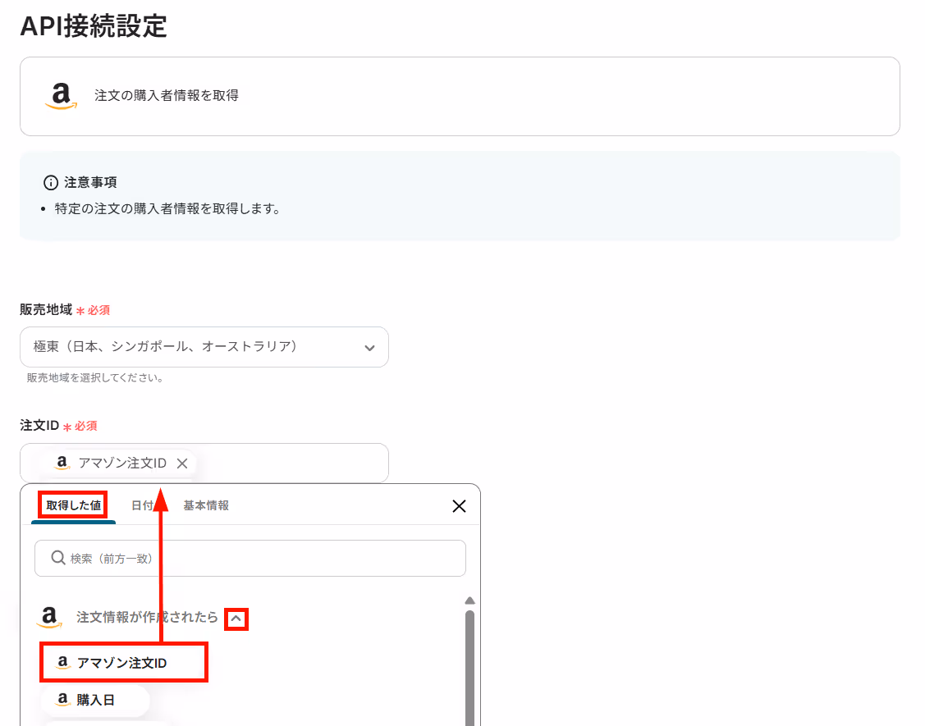This screenshot has height=726, width=925.
Task: Click the 注意事項 info circle icon
Action: (x=51, y=183)
